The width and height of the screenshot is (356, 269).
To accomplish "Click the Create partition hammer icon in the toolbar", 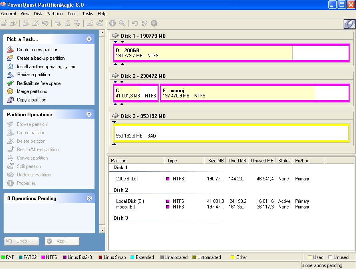I will tap(26, 23).
